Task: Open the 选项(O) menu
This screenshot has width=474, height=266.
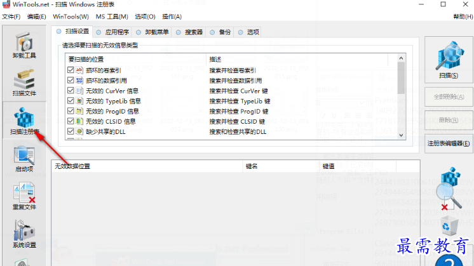Action: (145, 17)
